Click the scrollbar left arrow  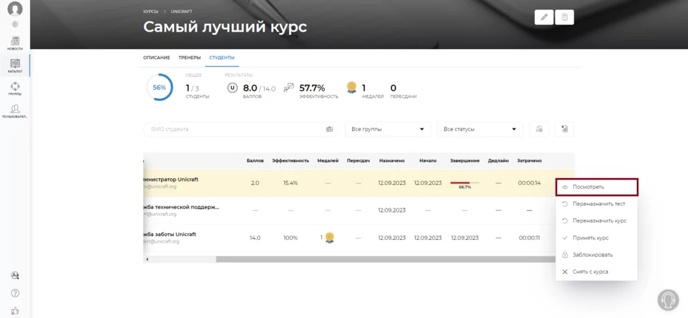coord(147,260)
